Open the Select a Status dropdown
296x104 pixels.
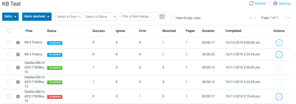(100, 17)
